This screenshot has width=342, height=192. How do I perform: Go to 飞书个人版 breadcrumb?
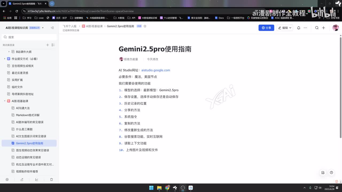pos(69,26)
